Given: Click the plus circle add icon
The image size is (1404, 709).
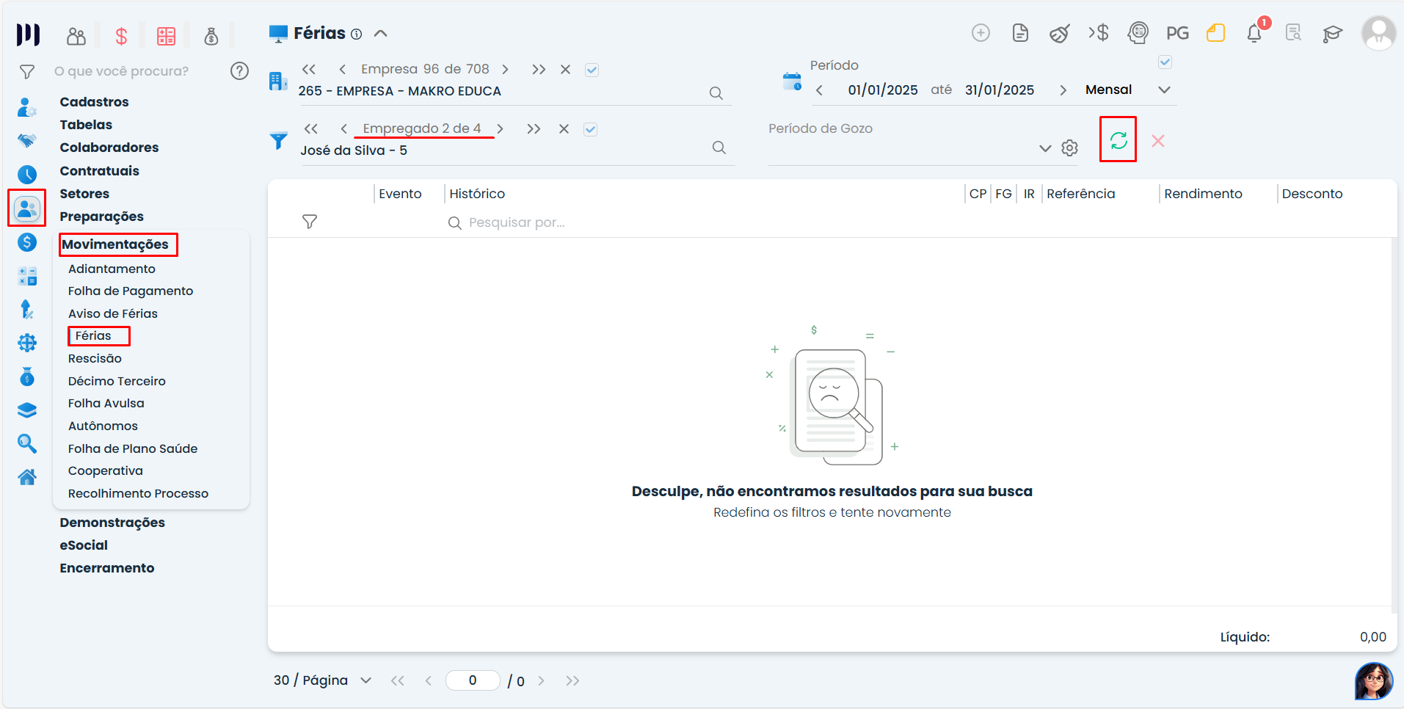Looking at the screenshot, I should (x=981, y=33).
